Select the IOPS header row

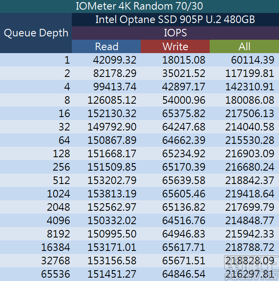[175, 33]
